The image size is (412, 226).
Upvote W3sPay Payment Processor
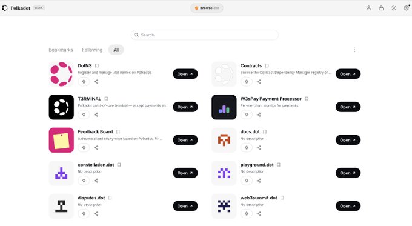247,115
